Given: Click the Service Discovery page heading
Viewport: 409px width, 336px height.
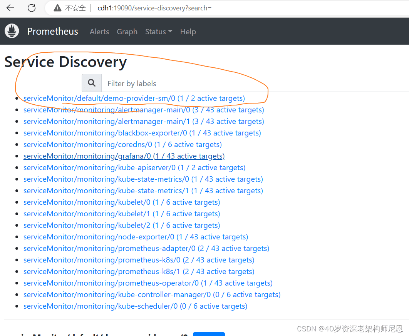Looking at the screenshot, I should pos(65,62).
